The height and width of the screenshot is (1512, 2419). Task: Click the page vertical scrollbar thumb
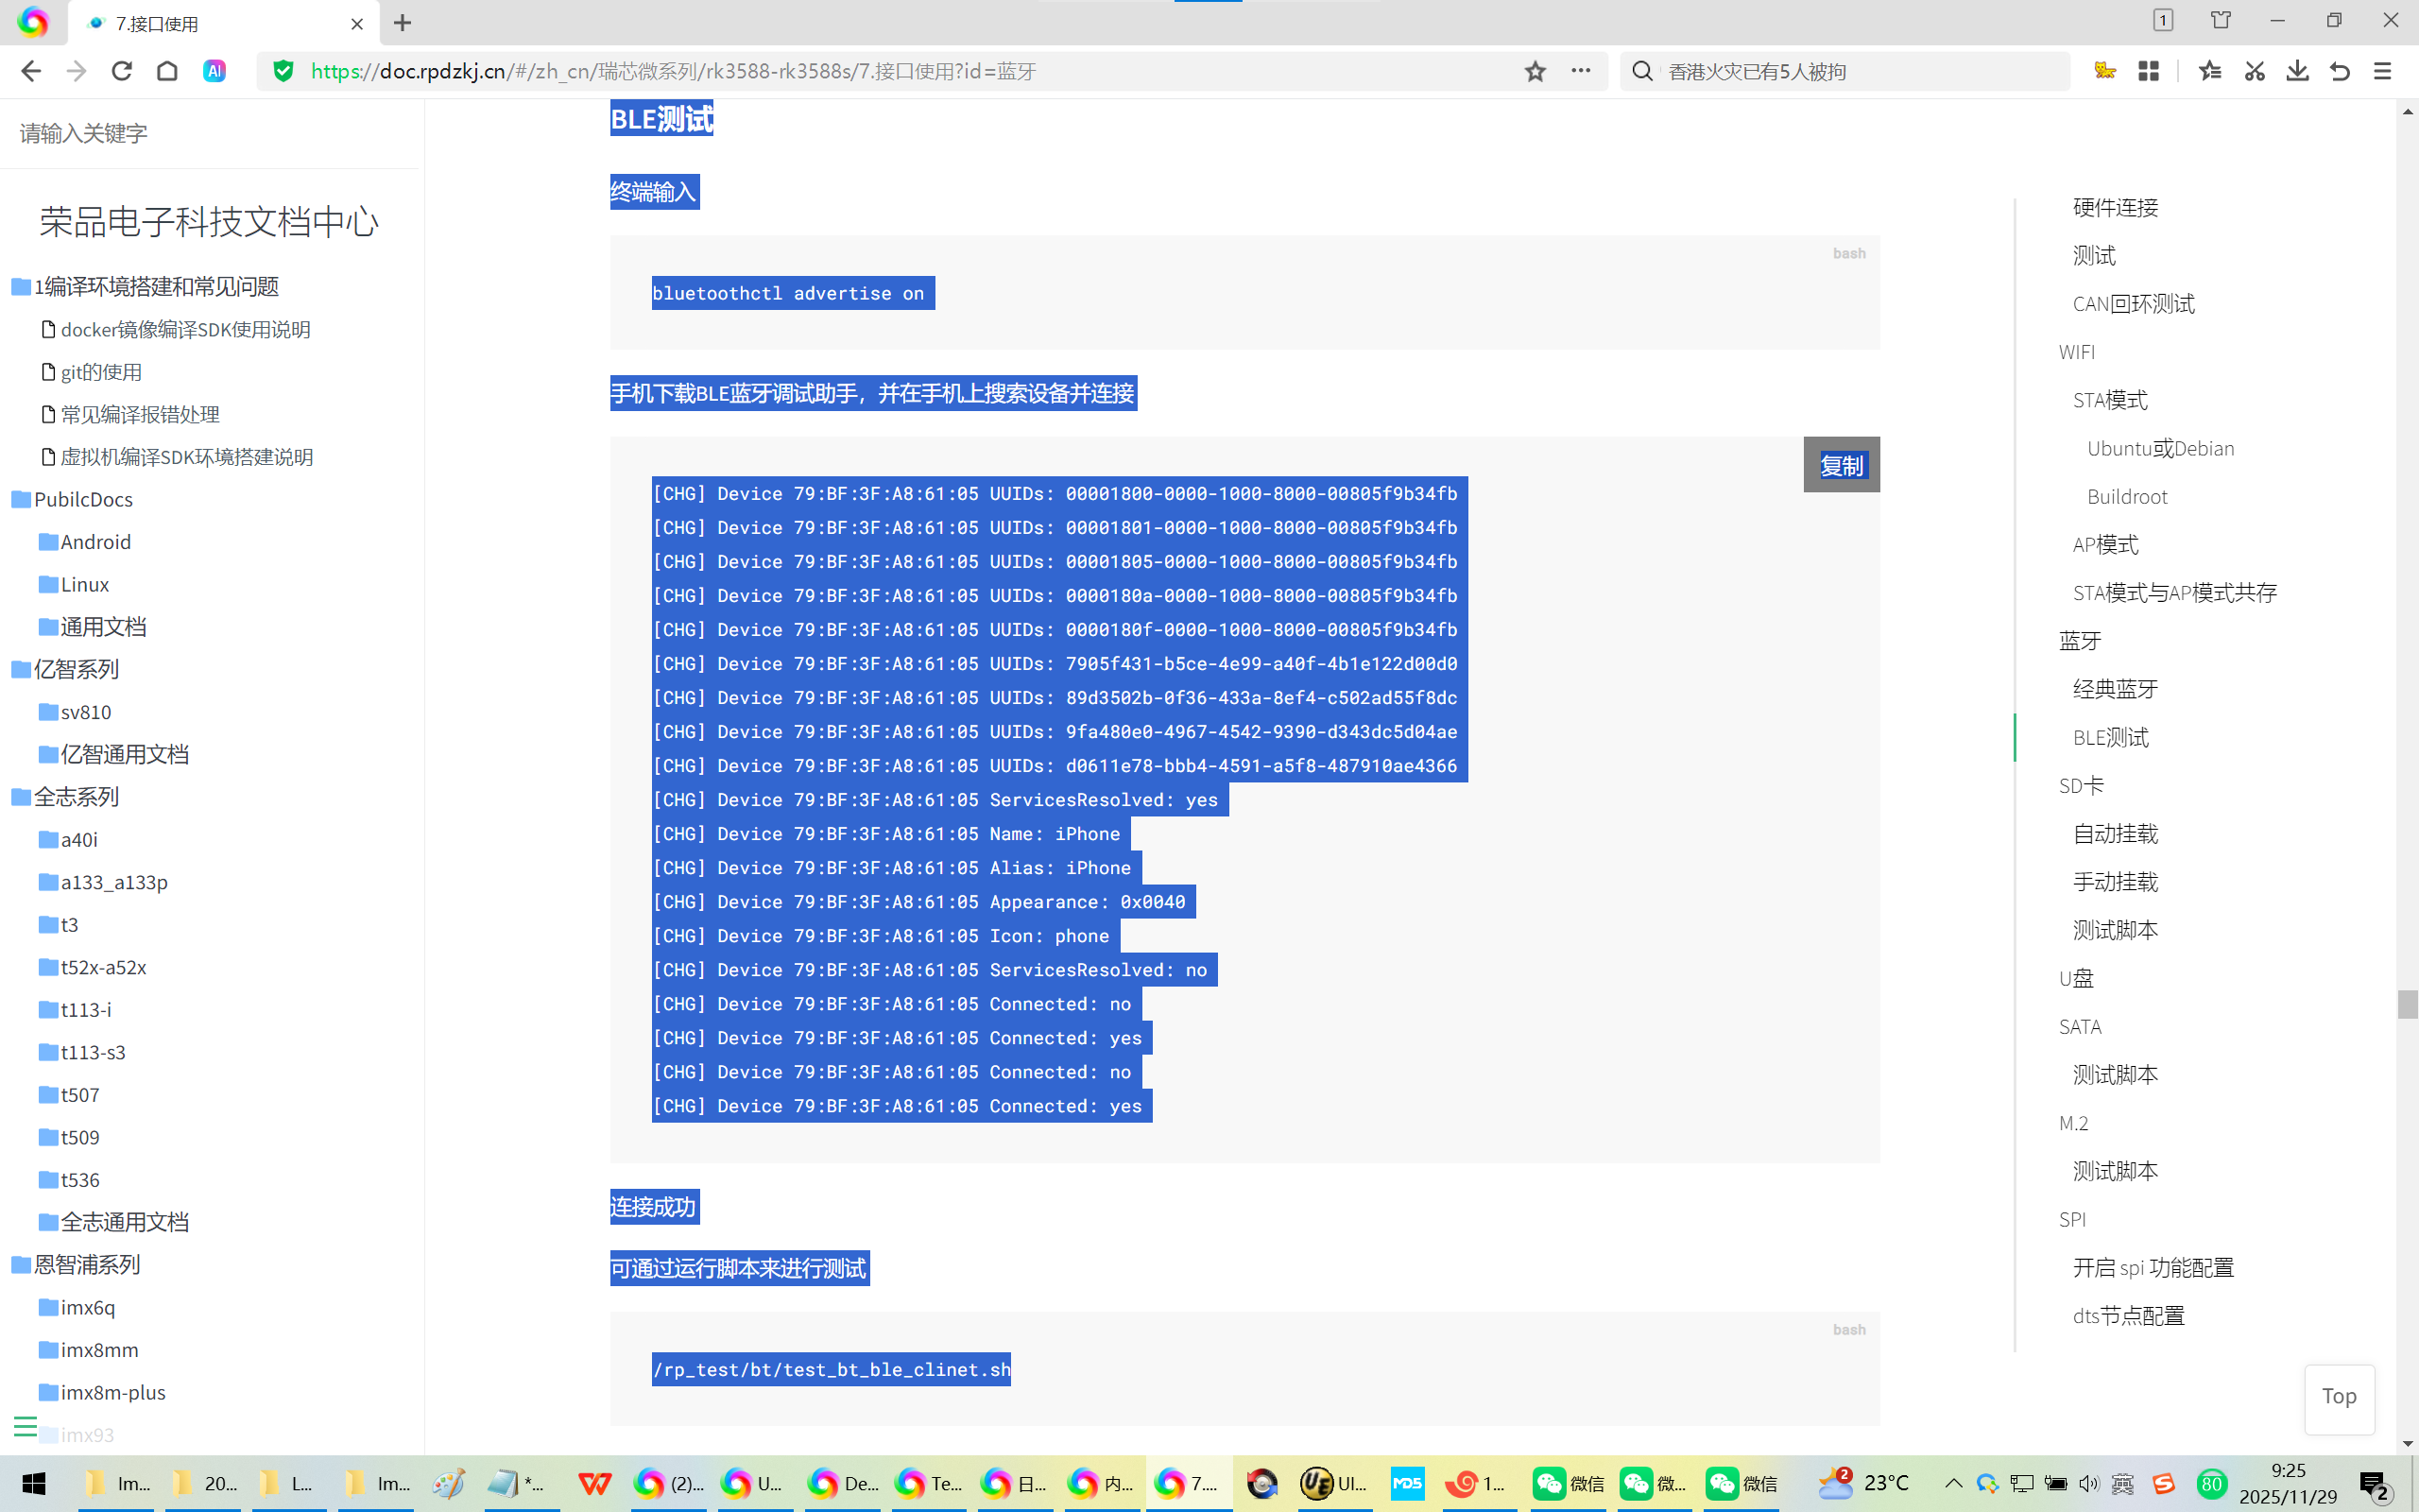point(2407,1003)
